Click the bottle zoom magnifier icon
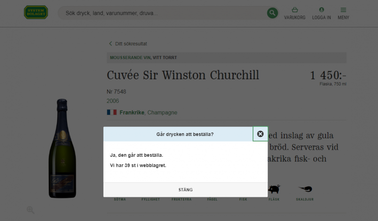Image resolution: width=378 pixels, height=221 pixels. [x=31, y=210]
